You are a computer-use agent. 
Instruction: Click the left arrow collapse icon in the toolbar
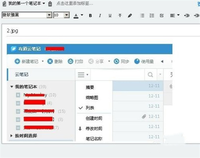click(162, 61)
